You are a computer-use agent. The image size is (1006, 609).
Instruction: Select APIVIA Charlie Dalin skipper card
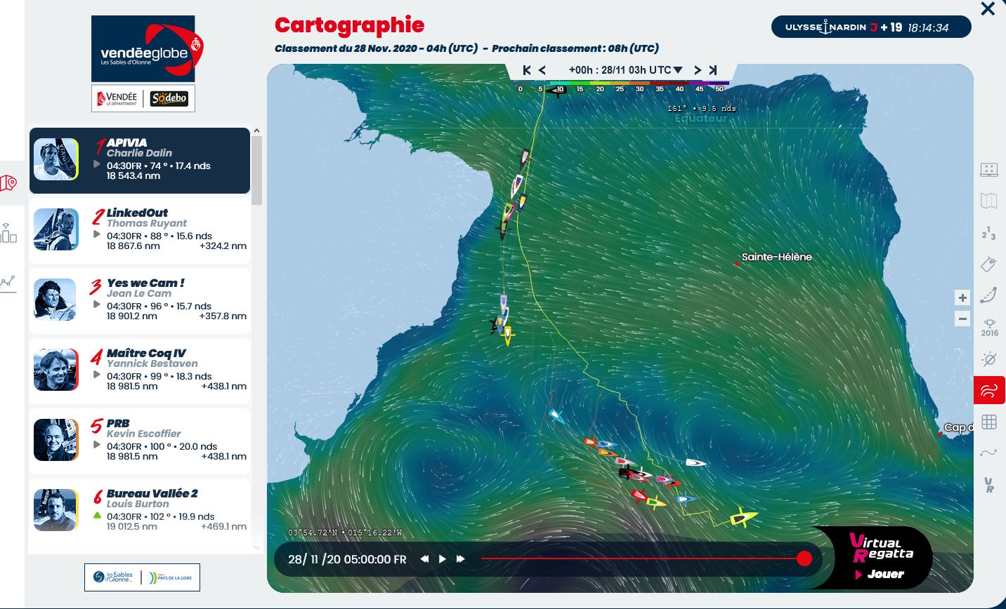(x=140, y=160)
